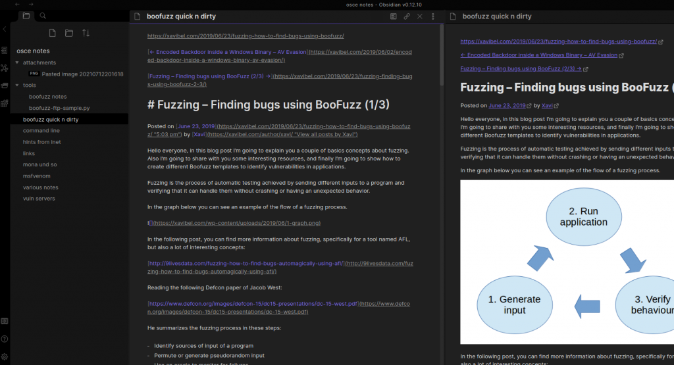Change sort order in file explorer
This screenshot has width=674, height=365.
point(86,33)
